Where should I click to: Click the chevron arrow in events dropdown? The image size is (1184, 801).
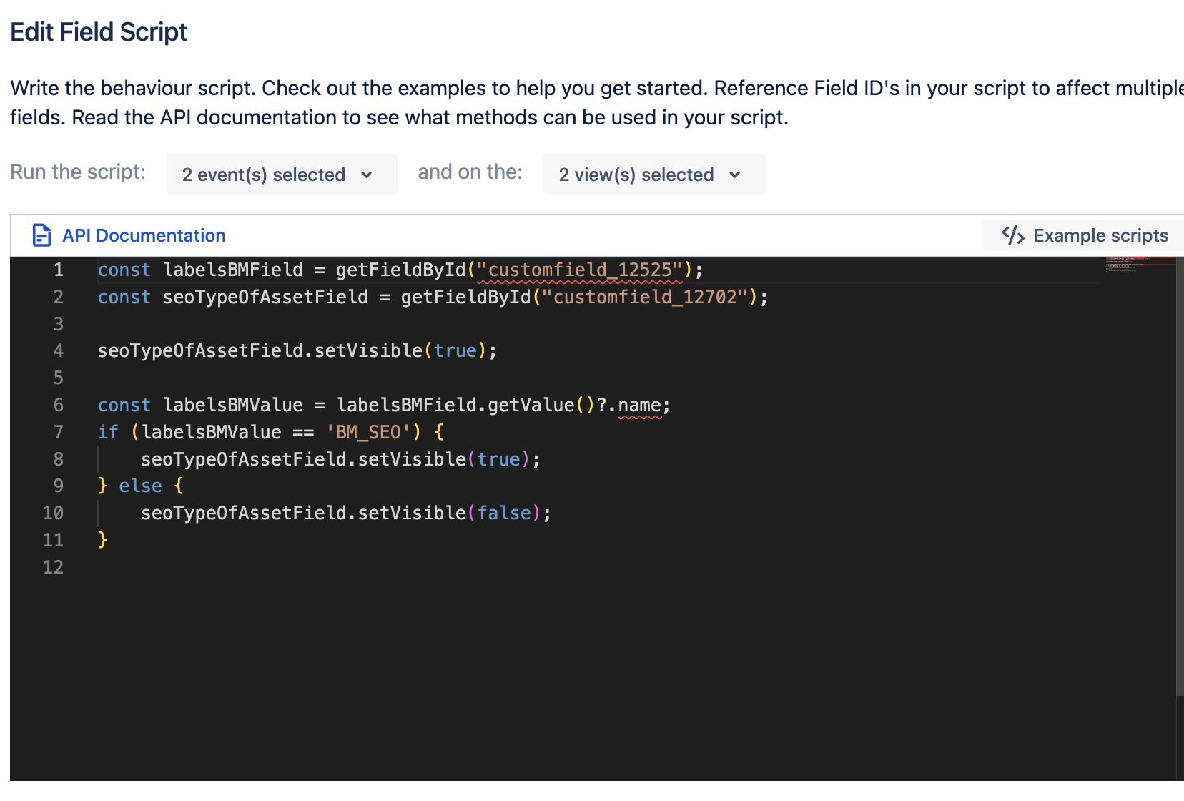367,175
